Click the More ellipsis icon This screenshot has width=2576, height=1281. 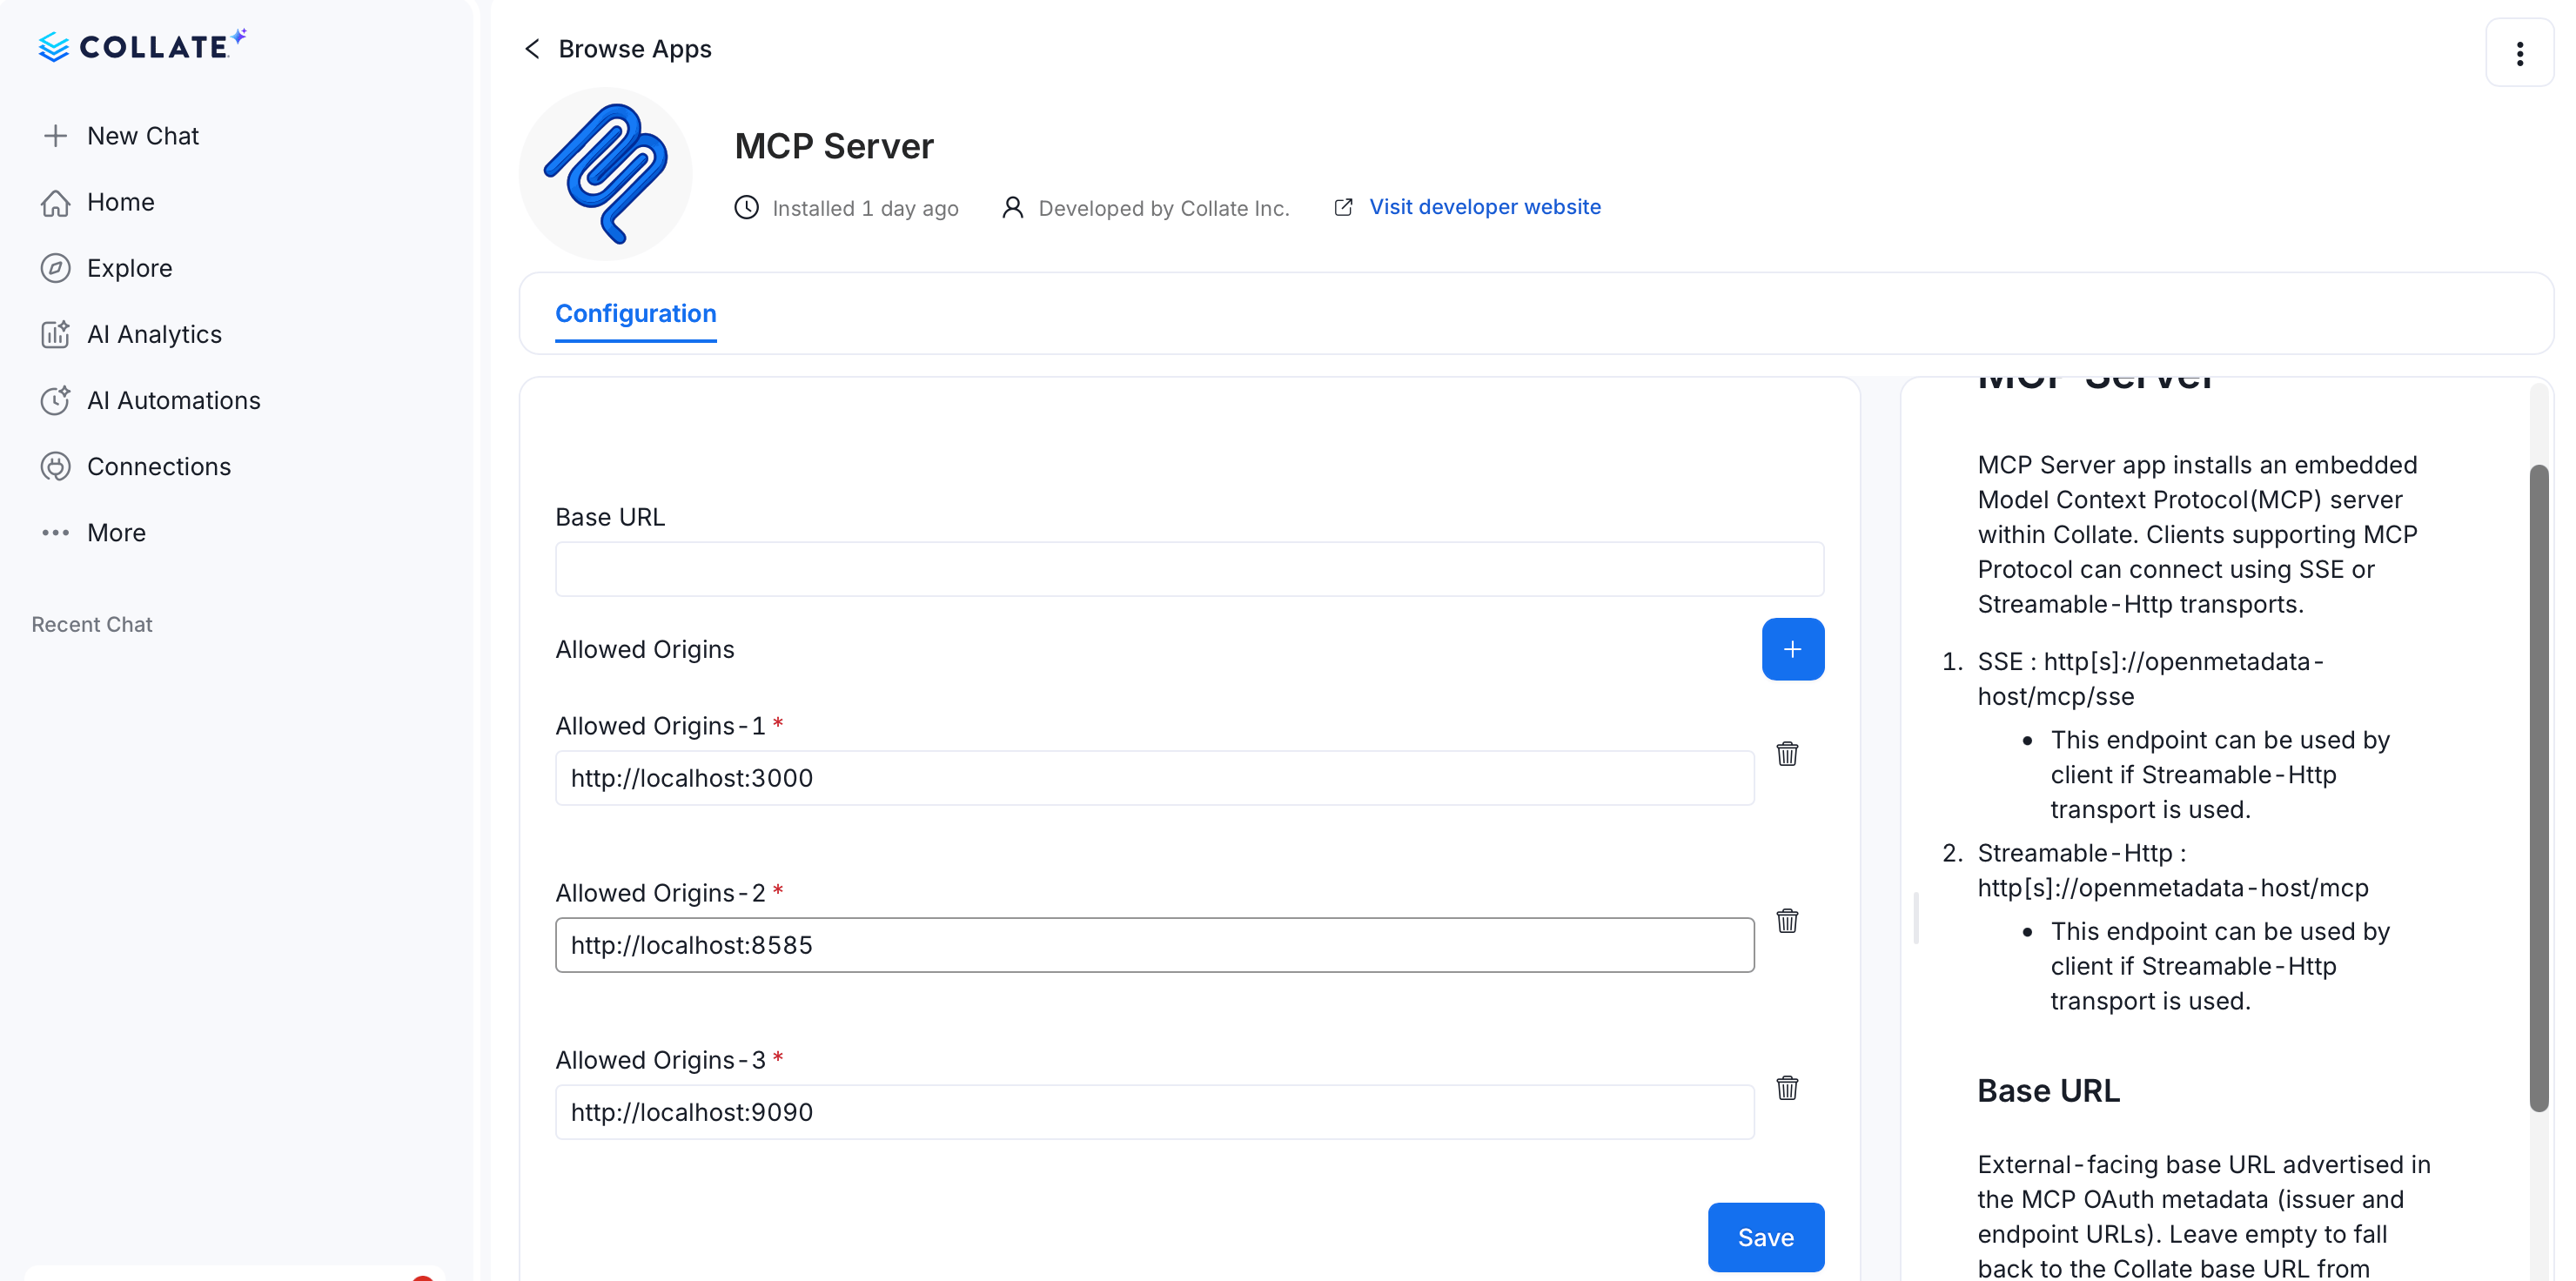tap(55, 533)
